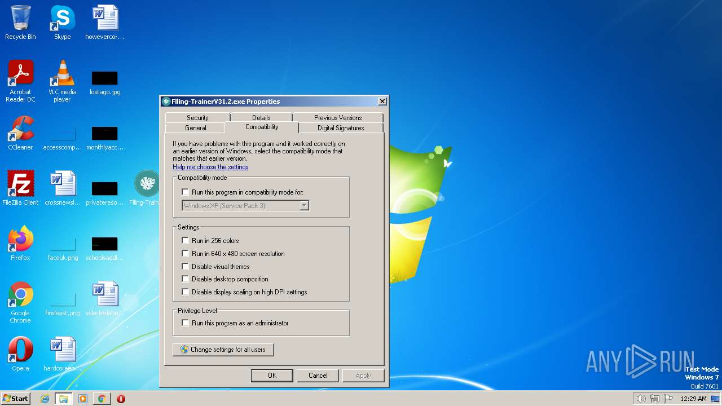Open Windows Explorer taskbar icon

pyautogui.click(x=64, y=399)
